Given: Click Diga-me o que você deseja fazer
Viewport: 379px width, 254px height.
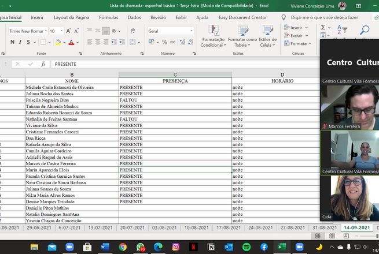Looking at the screenshot, I should point(325,17).
